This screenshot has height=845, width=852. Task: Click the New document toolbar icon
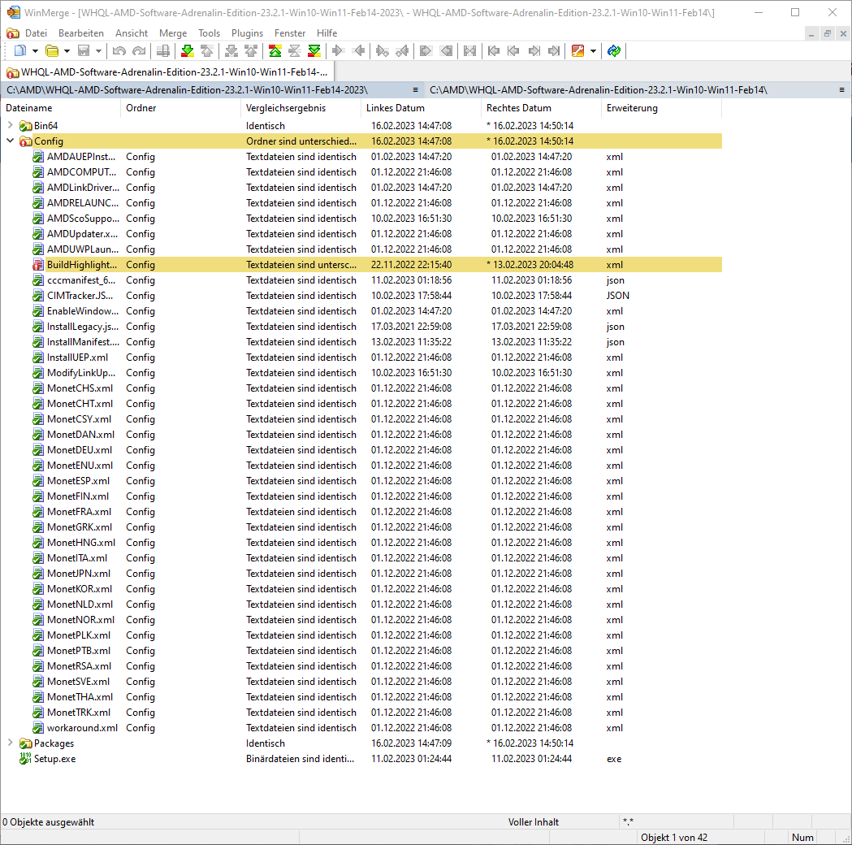[x=20, y=51]
